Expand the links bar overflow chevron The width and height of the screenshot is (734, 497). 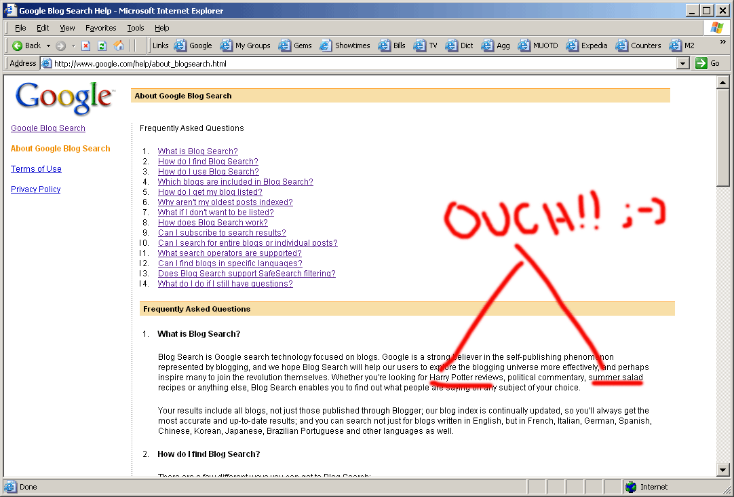722,42
